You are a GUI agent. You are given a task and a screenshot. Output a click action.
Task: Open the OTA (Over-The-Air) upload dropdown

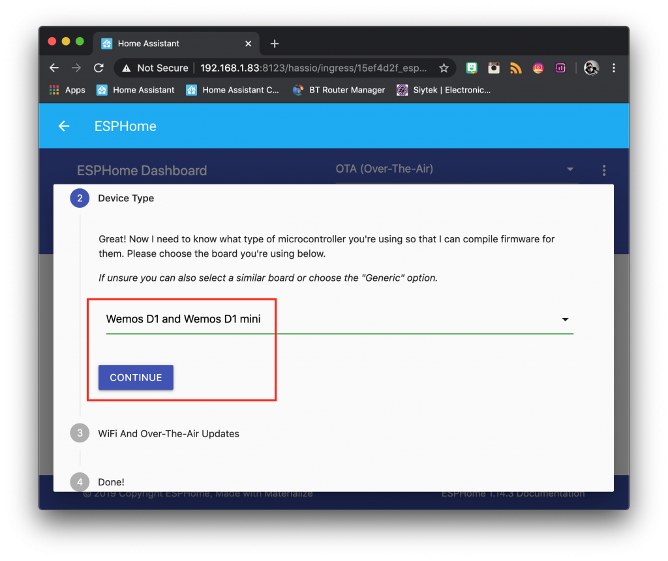[x=457, y=169]
